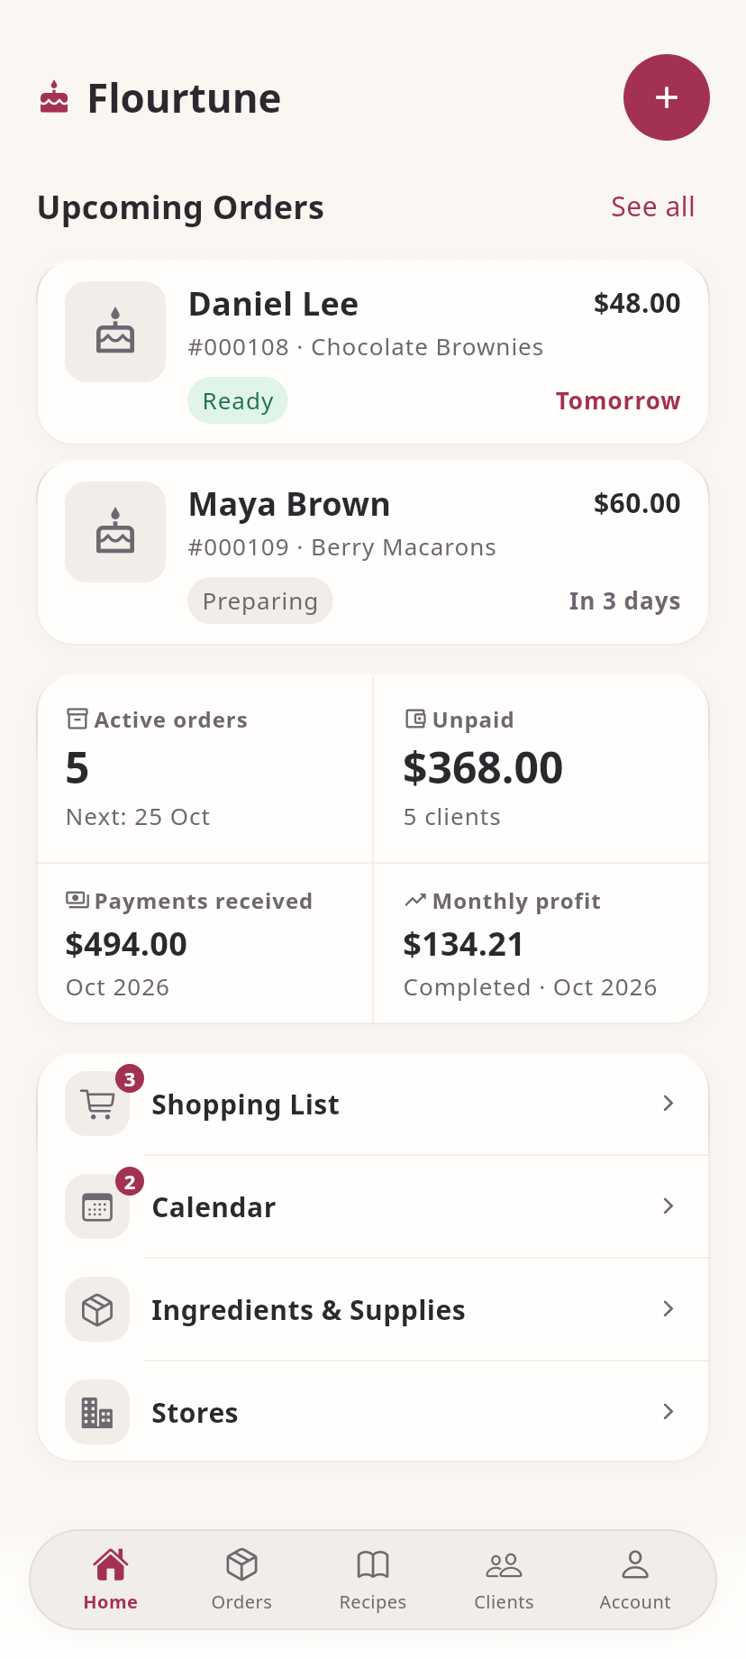The height and width of the screenshot is (1659, 746).
Task: Open the Shopping List cart icon
Action: (97, 1104)
